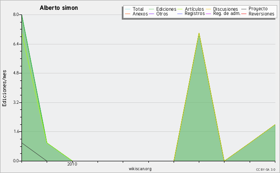Image resolution: width=280 pixels, height=173 pixels.
Task: Select the Reversiones legend label
Action: pyautogui.click(x=261, y=14)
